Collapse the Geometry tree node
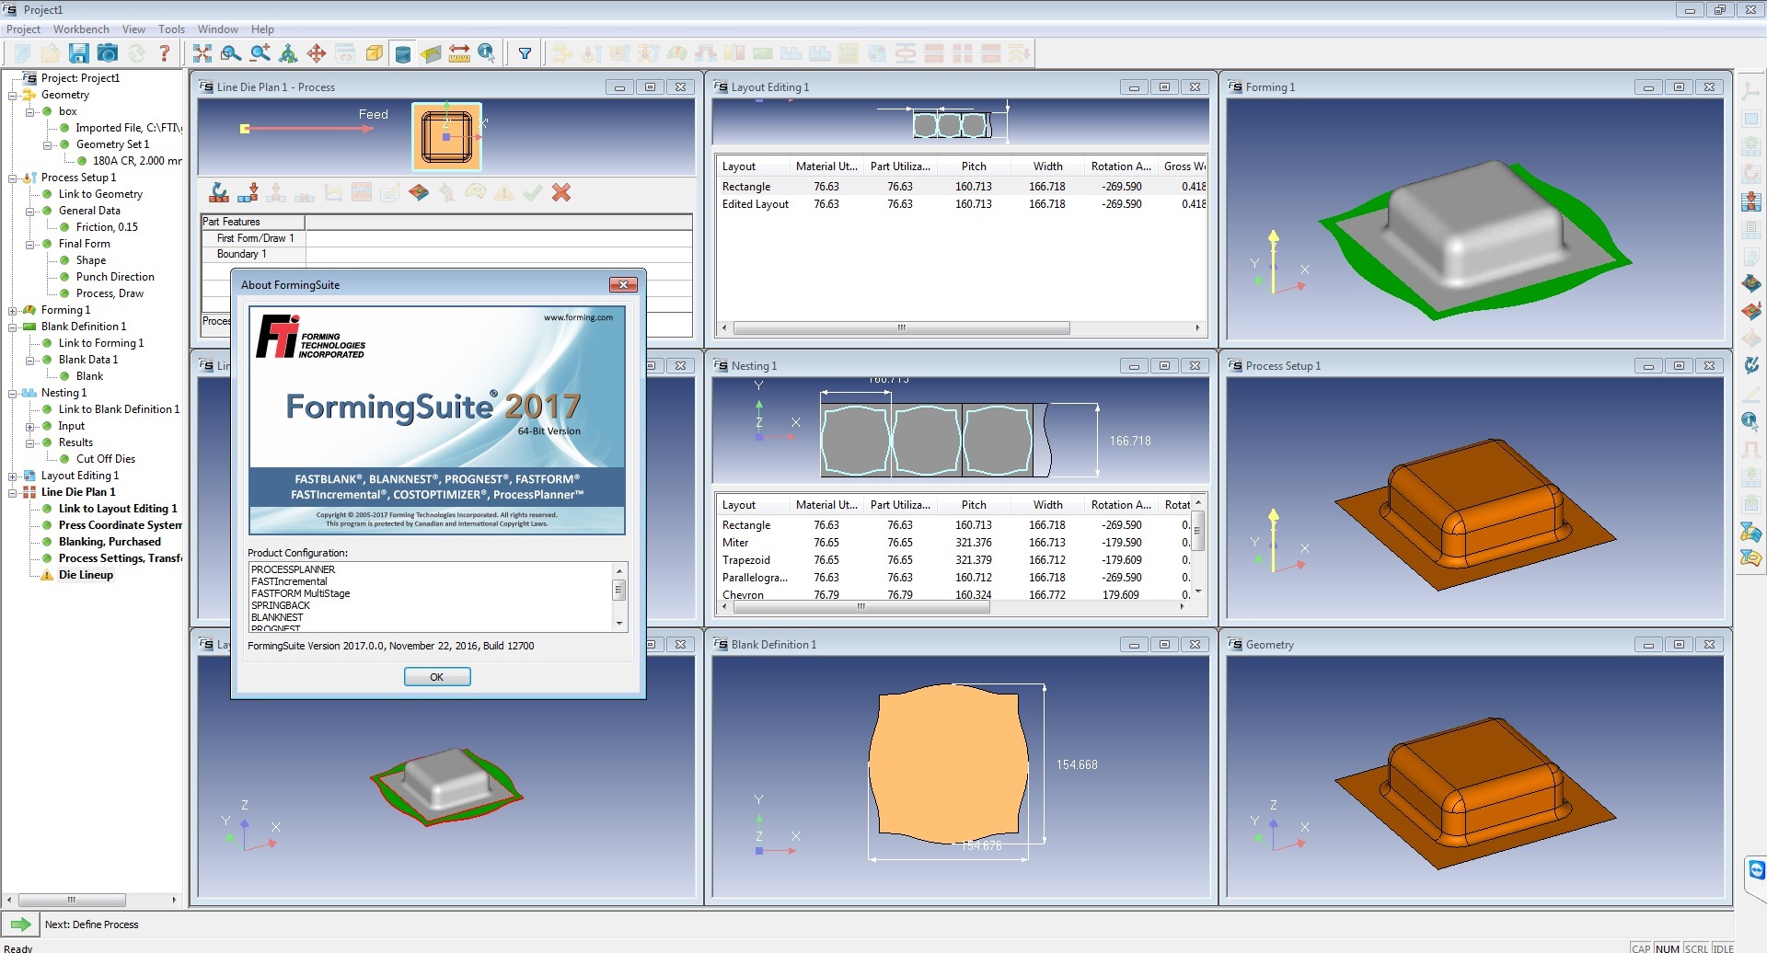1767x953 pixels. pos(13,95)
